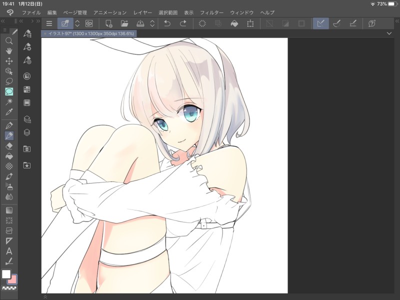This screenshot has height=300, width=400.
Task: Select the radiating-lines burst tool
Action: coord(9,220)
